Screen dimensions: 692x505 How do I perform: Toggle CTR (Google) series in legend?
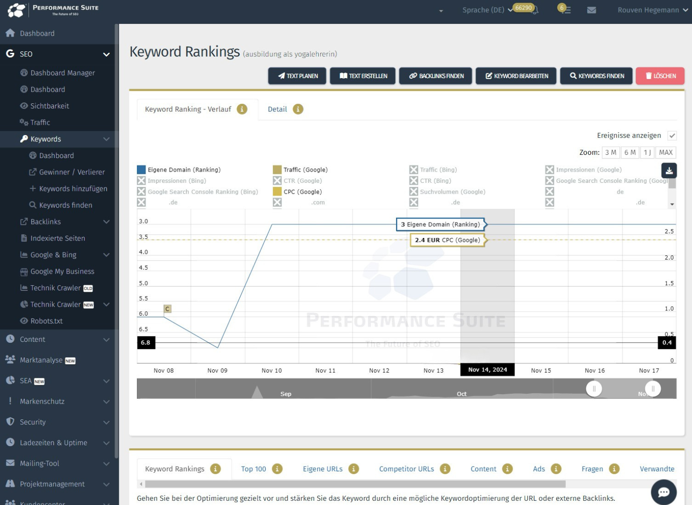point(277,180)
